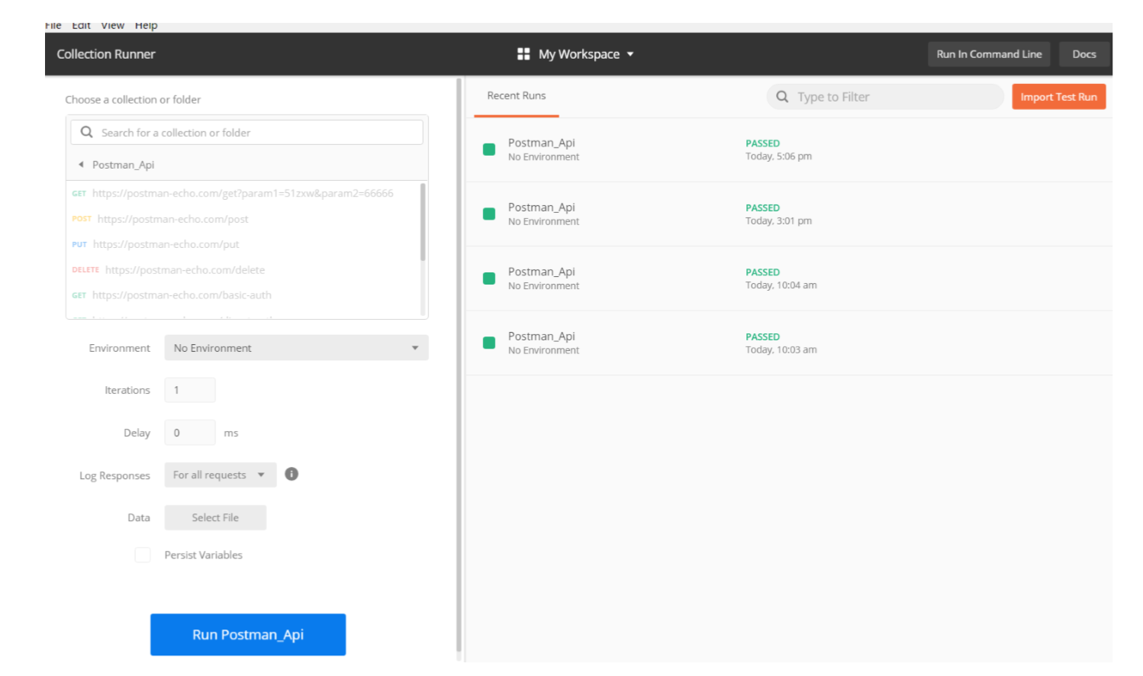This screenshot has width=1143, height=676.
Task: Expand the Log Responses dropdown
Action: (220, 475)
